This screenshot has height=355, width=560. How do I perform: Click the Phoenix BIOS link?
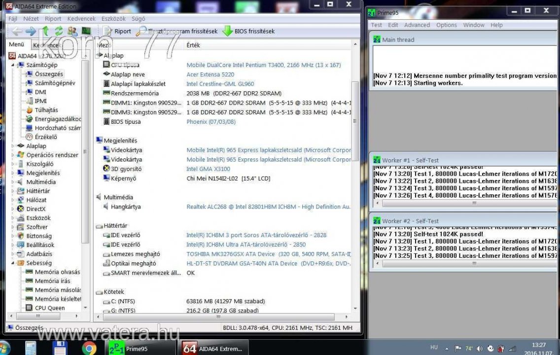tap(210, 122)
